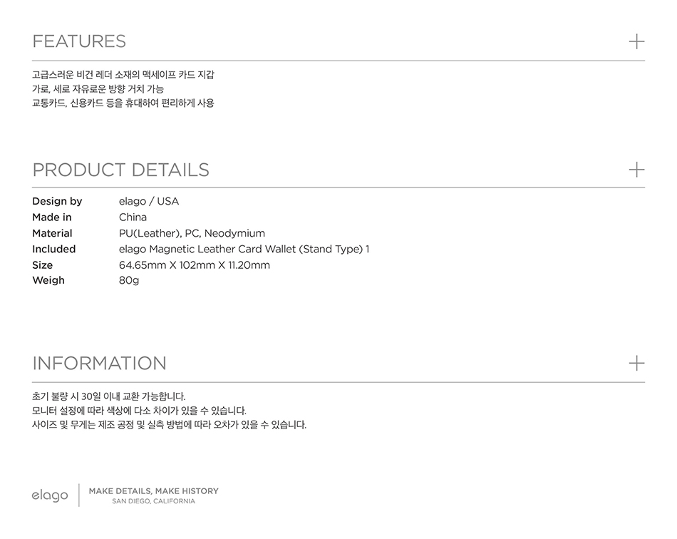Click the MAKE DETAILS, MAKE HISTORY slogan
The width and height of the screenshot is (677, 539).
tap(154, 491)
